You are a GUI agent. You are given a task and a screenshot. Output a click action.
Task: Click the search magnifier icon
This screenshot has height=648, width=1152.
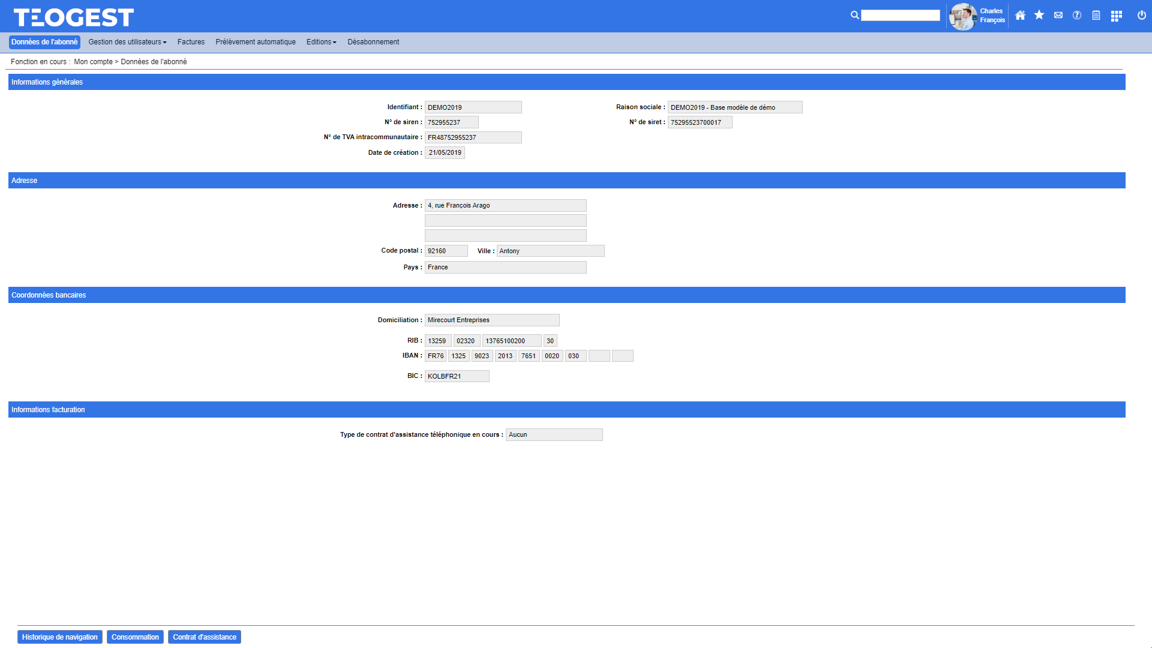pos(854,16)
